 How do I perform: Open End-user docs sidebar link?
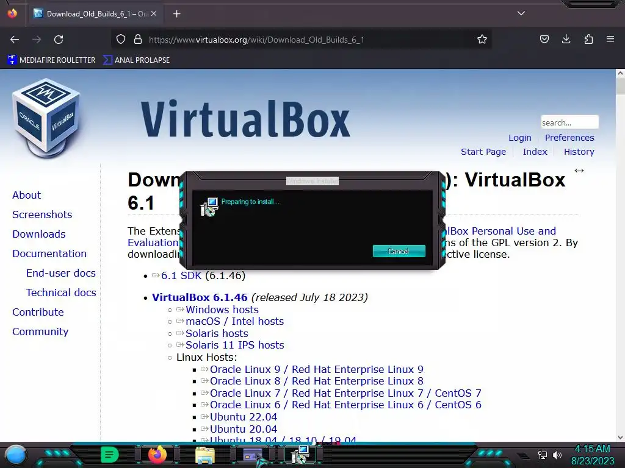pyautogui.click(x=60, y=273)
